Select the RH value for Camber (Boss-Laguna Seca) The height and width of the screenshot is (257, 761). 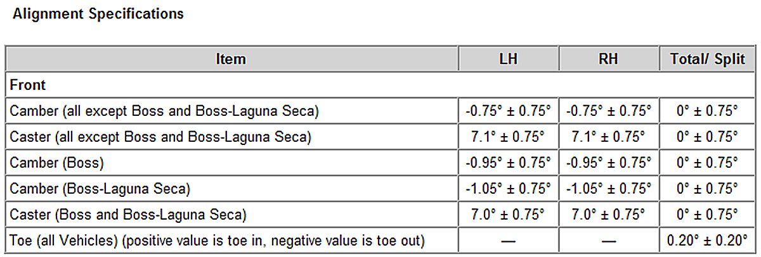(x=608, y=189)
